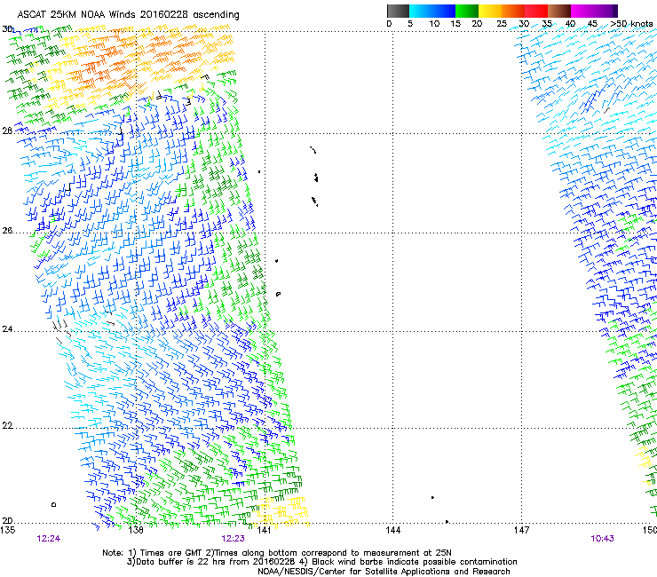Click the orange 25-30 knots color segment
Image resolution: width=657 pixels, height=577 pixels.
[513, 11]
